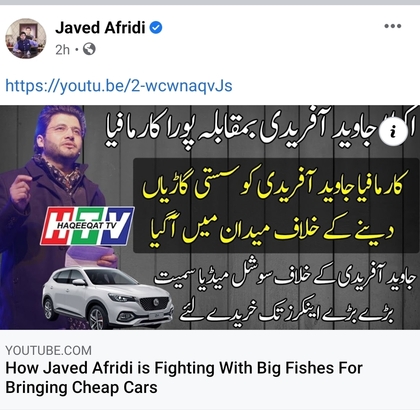Image resolution: width=420 pixels, height=410 pixels.
Task: Tap the blue verified badge
Action: 155,28
